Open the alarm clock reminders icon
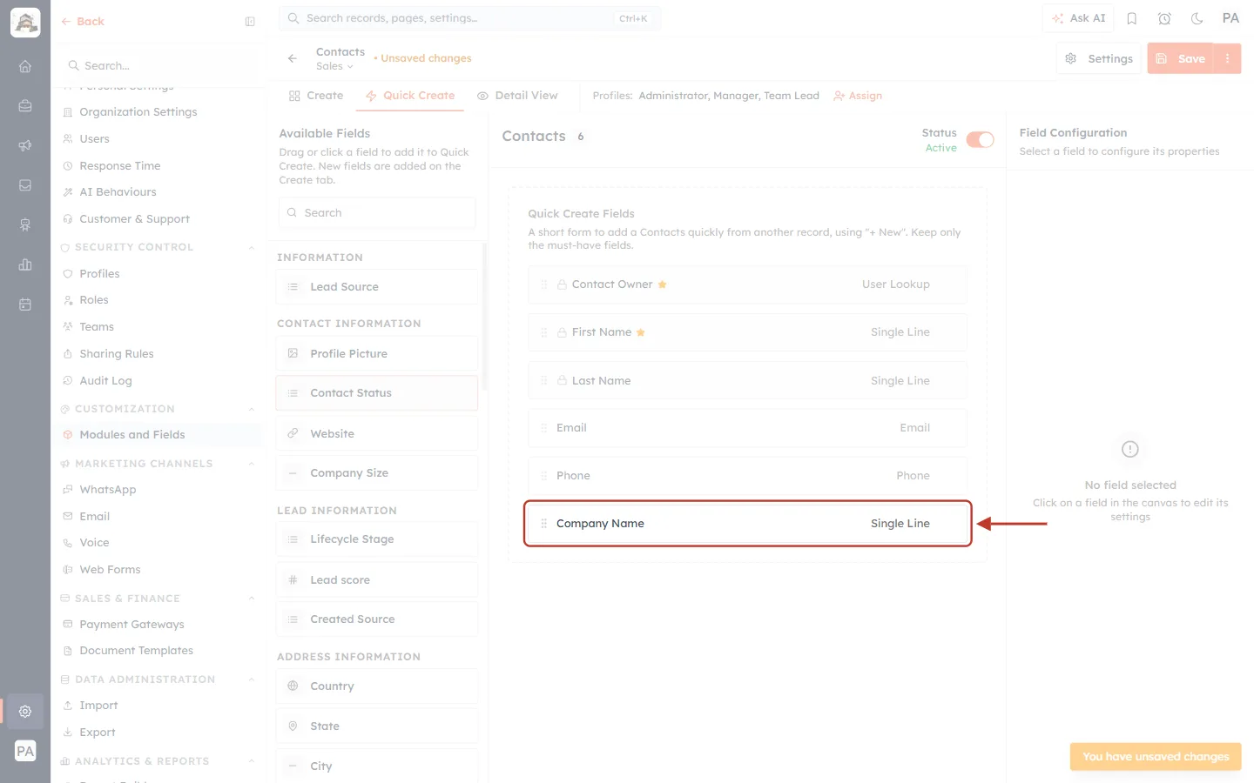The width and height of the screenshot is (1254, 783). [1164, 18]
